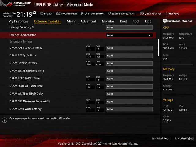Image resolution: width=196 pixels, height=147 pixels.
Task: Select DRAM CAS# Write Latency label
Action: 25,109
